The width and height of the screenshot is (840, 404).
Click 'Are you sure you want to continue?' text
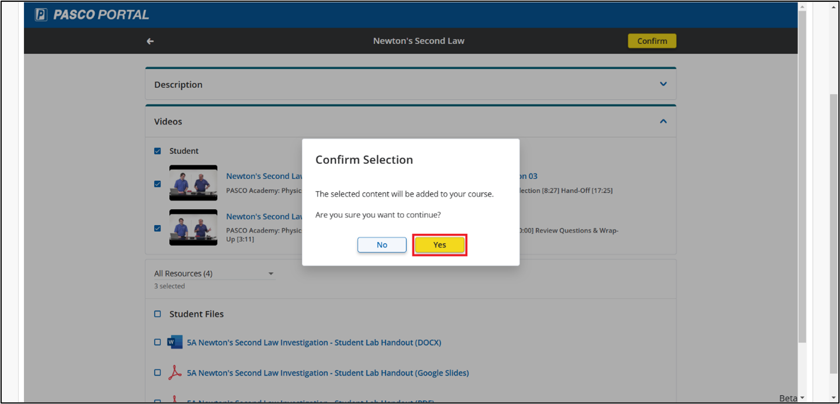pyautogui.click(x=378, y=215)
